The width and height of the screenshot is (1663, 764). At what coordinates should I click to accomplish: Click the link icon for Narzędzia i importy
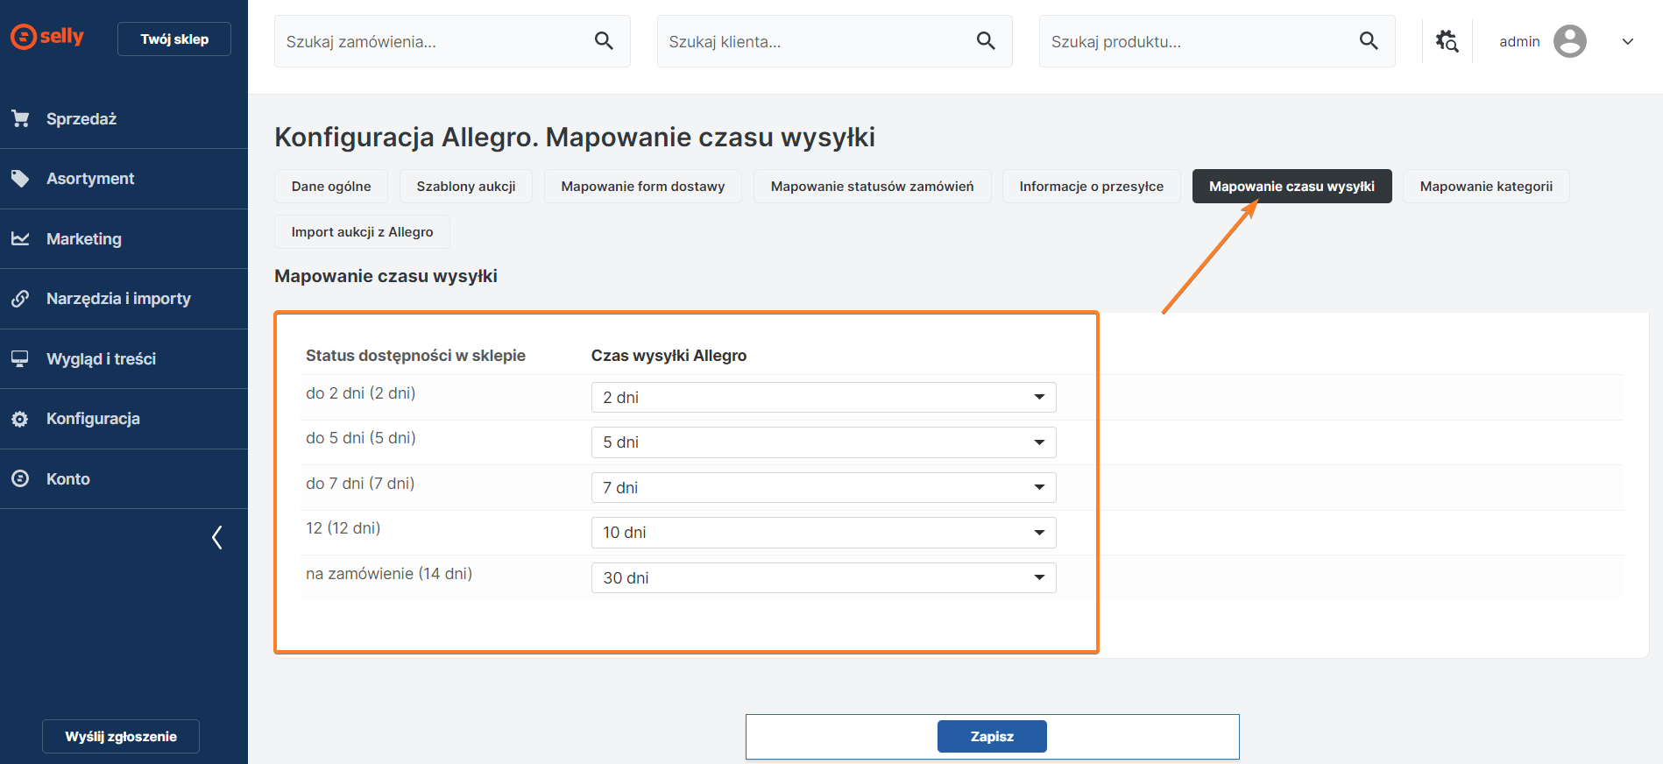tap(20, 299)
